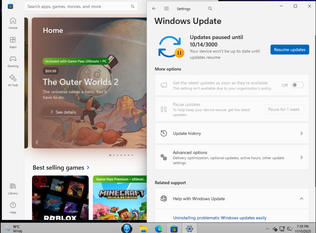Open the Roblox games collection thumbnail
The width and height of the screenshot is (316, 233).
[60, 198]
